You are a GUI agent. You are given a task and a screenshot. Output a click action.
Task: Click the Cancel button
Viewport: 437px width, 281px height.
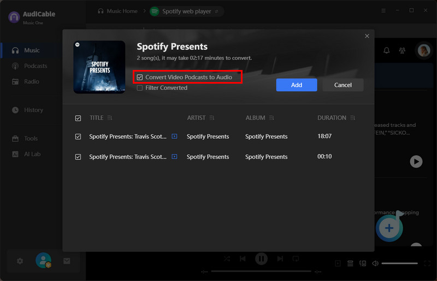coord(343,85)
